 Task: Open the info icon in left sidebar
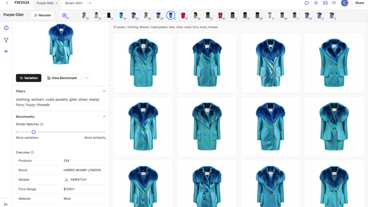(6, 28)
